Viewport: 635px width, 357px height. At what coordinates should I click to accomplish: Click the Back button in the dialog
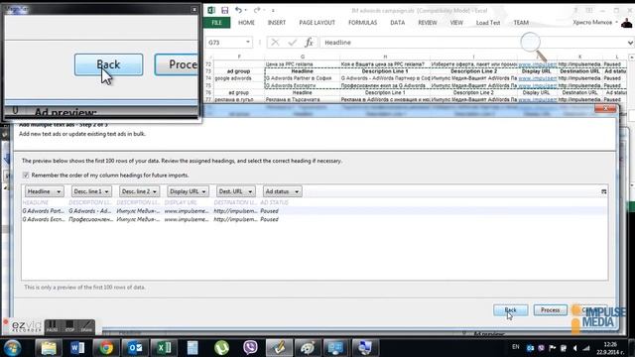click(511, 310)
